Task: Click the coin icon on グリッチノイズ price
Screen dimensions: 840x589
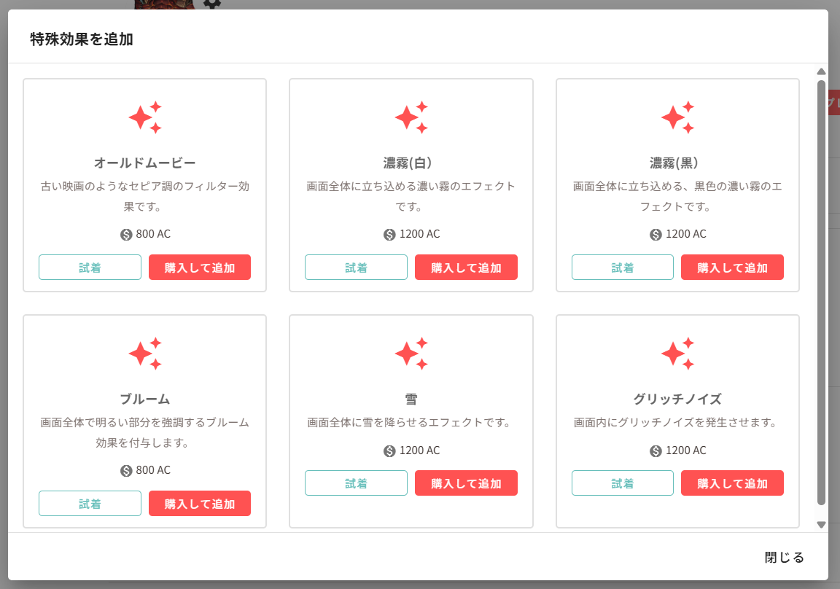Action: [x=656, y=451]
